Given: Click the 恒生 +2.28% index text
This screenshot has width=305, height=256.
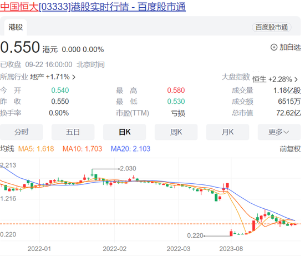Looking at the screenshot, I should click(272, 79).
